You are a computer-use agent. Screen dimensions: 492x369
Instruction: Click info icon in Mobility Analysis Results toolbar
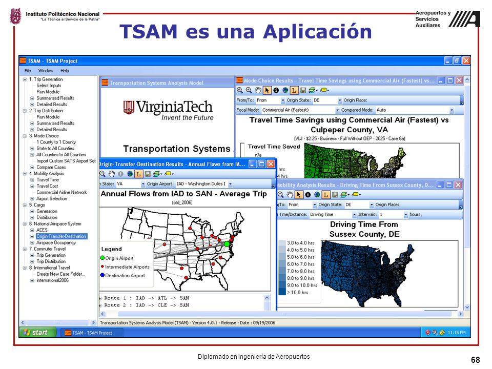(x=308, y=195)
